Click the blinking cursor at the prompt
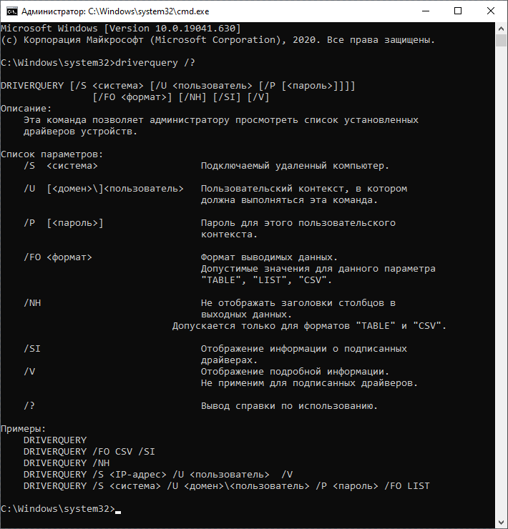 click(118, 509)
